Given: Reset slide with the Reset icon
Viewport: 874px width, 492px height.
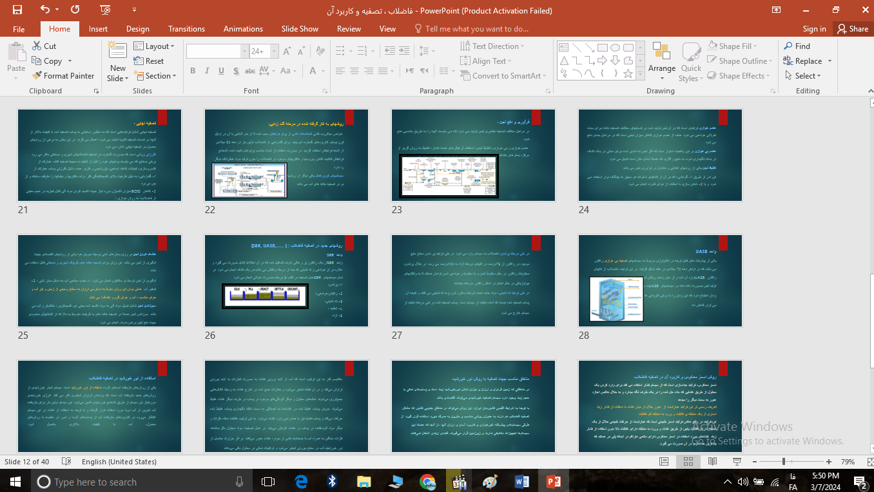Looking at the screenshot, I should pyautogui.click(x=139, y=61).
